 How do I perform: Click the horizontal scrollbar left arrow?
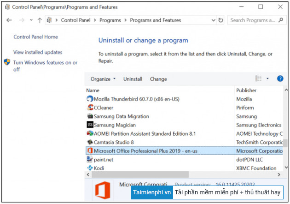[88, 174]
